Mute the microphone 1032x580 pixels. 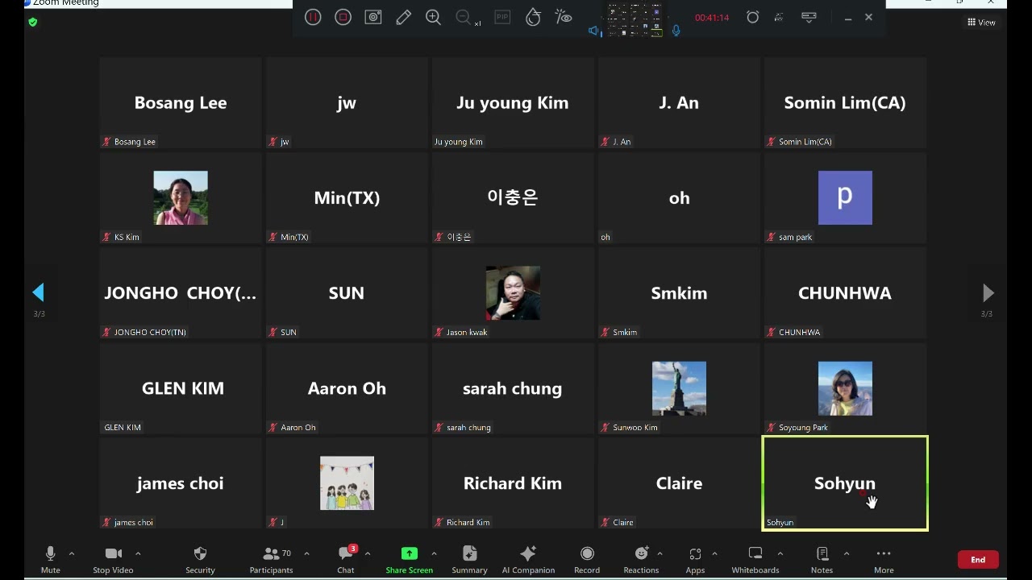pos(50,559)
